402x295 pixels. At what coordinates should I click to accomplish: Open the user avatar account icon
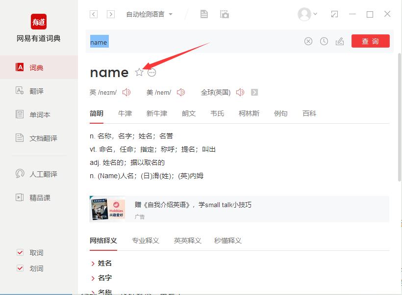coord(304,14)
